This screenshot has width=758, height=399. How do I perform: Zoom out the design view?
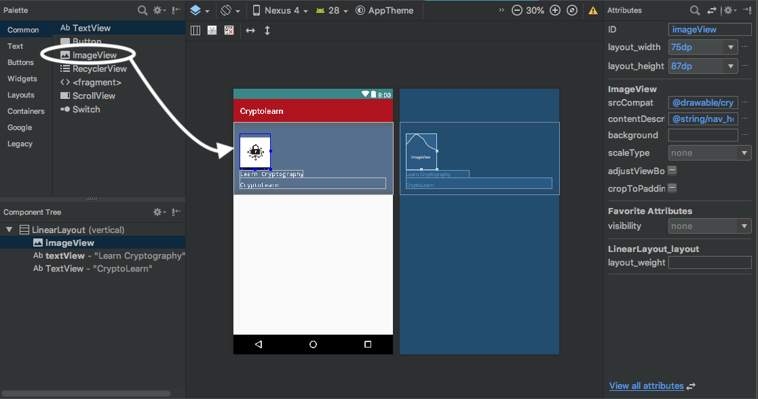pos(517,10)
